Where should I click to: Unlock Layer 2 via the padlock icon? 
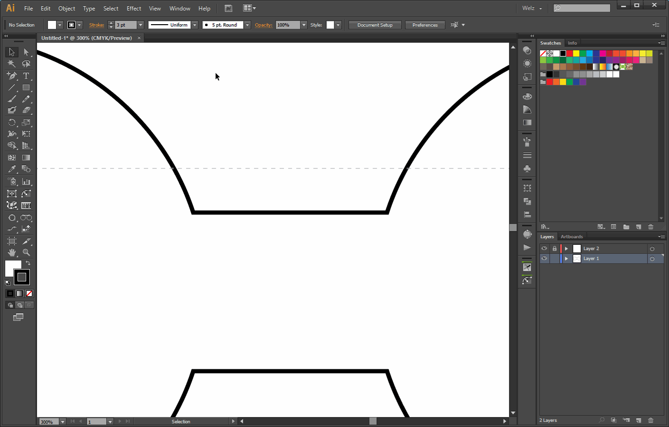pyautogui.click(x=554, y=248)
